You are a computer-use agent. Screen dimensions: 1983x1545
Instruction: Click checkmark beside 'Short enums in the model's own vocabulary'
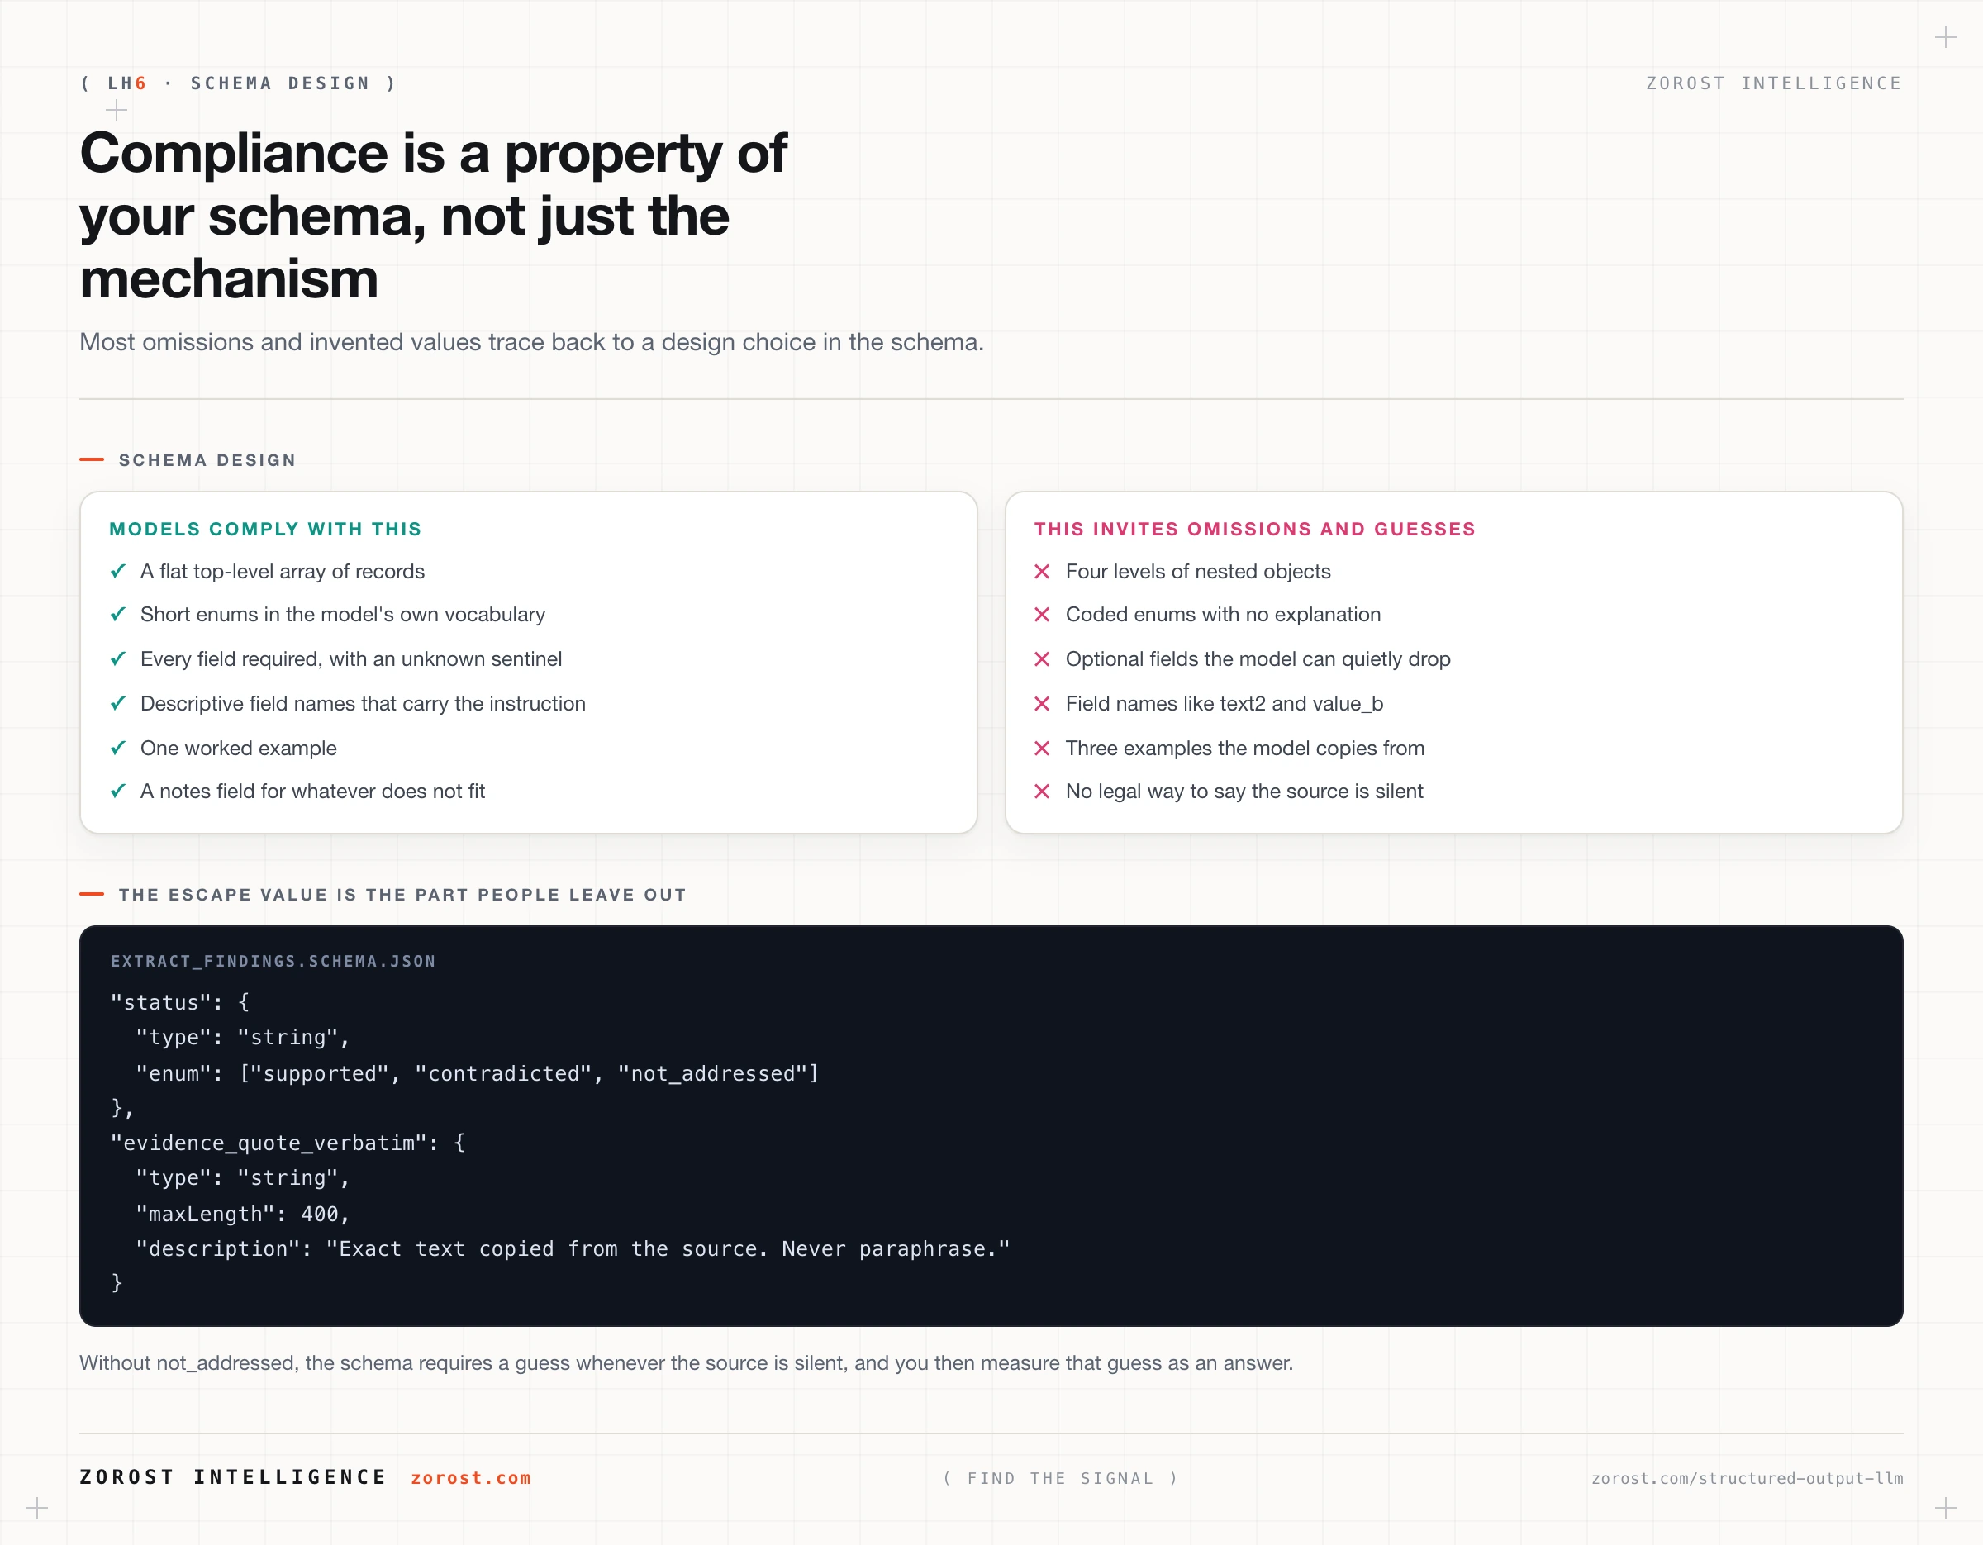[x=118, y=615]
